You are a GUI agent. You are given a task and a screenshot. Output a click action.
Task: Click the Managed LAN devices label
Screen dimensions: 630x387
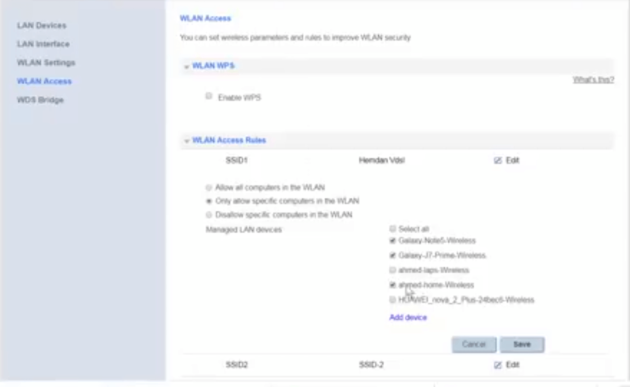pyautogui.click(x=244, y=230)
